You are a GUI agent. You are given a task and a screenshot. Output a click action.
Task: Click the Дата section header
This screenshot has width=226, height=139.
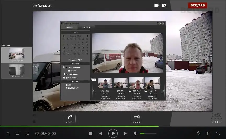(x=76, y=32)
